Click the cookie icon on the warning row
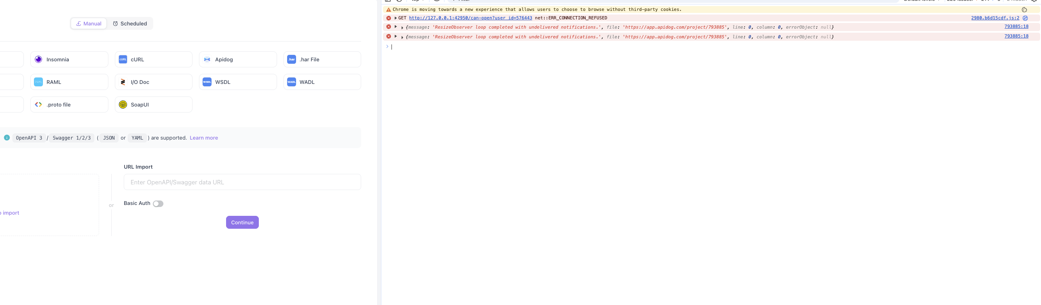The height and width of the screenshot is (305, 1041). [1024, 10]
